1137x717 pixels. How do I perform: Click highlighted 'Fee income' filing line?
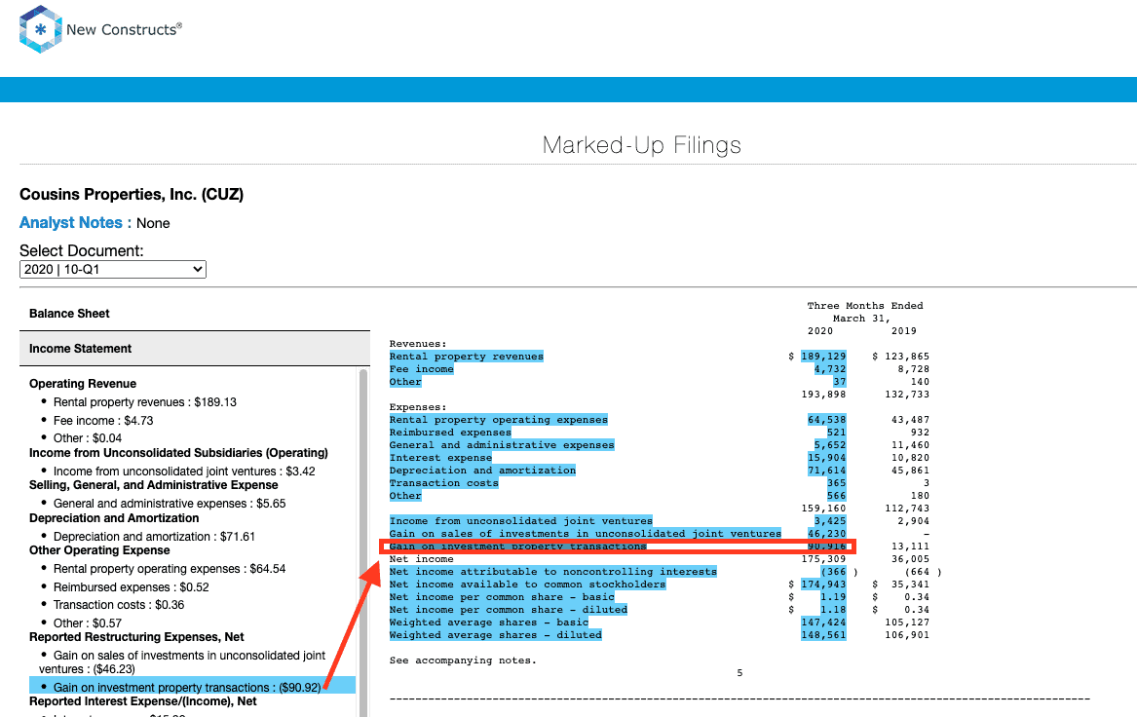point(421,369)
